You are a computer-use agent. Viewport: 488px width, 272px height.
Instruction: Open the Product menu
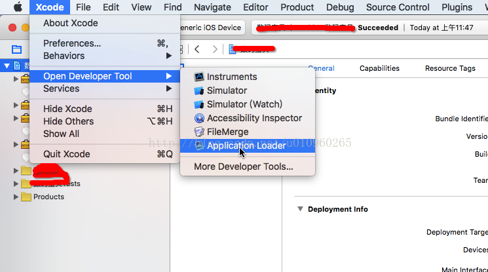(x=297, y=7)
